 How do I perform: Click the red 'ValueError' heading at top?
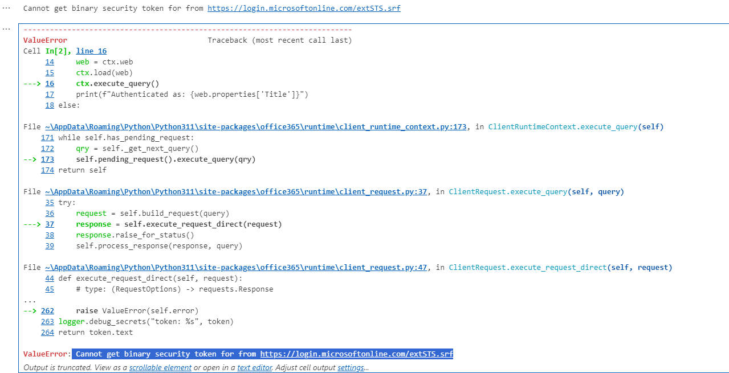pyautogui.click(x=45, y=40)
